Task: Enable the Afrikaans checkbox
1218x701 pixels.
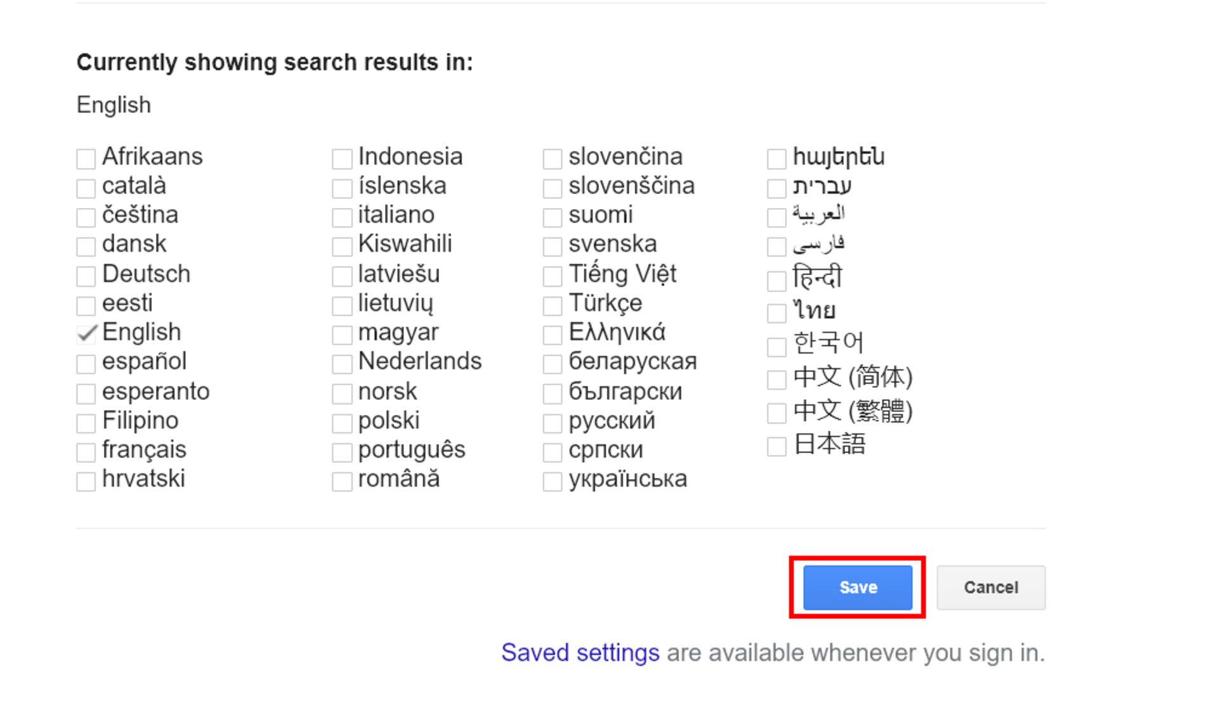Action: tap(86, 158)
